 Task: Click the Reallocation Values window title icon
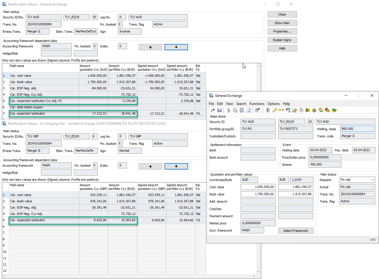4,4
